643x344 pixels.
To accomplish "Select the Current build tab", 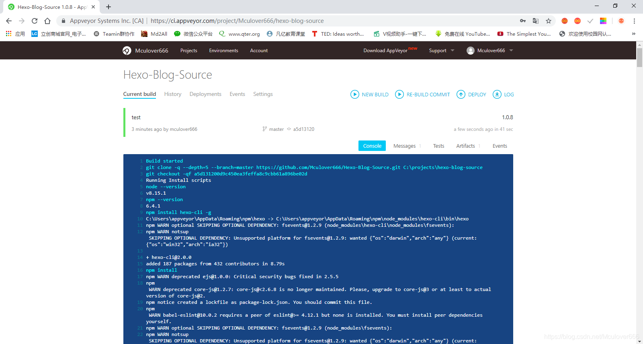I will [139, 94].
